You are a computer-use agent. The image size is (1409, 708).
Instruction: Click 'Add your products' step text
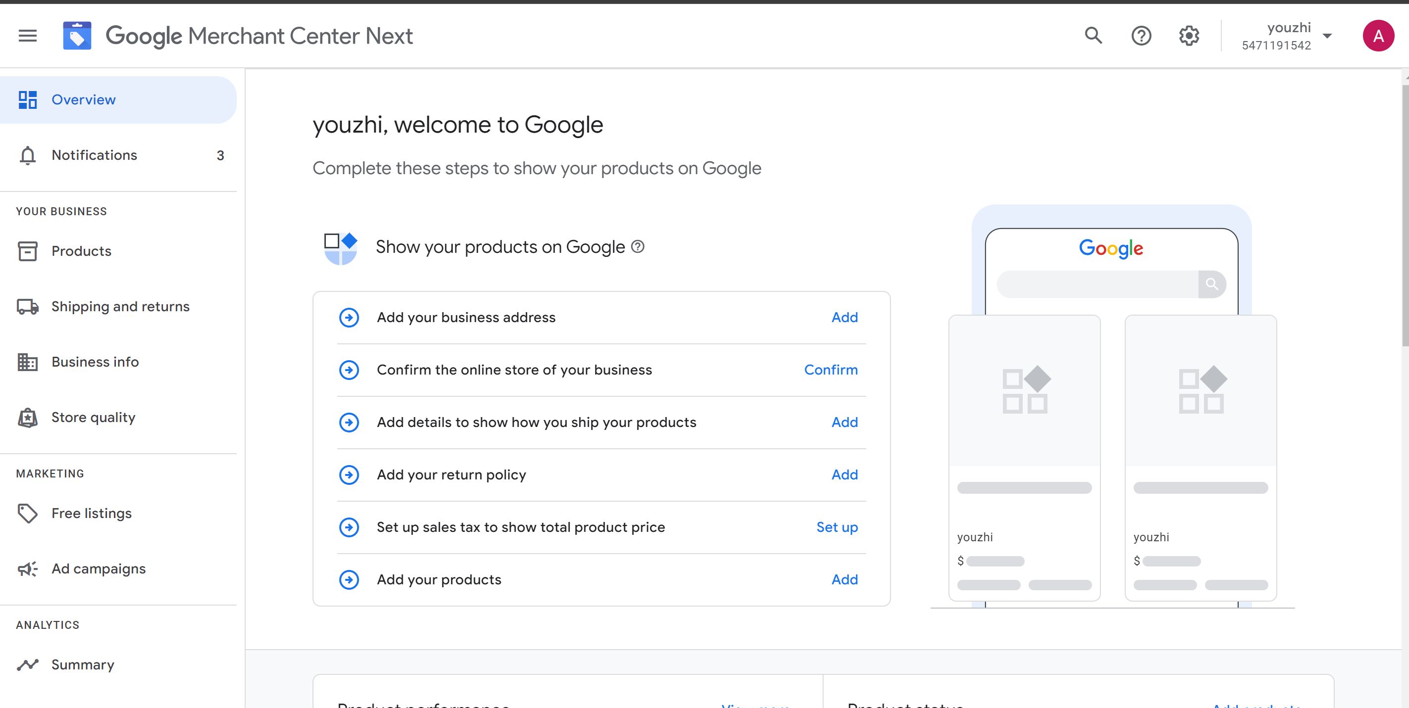pos(439,580)
